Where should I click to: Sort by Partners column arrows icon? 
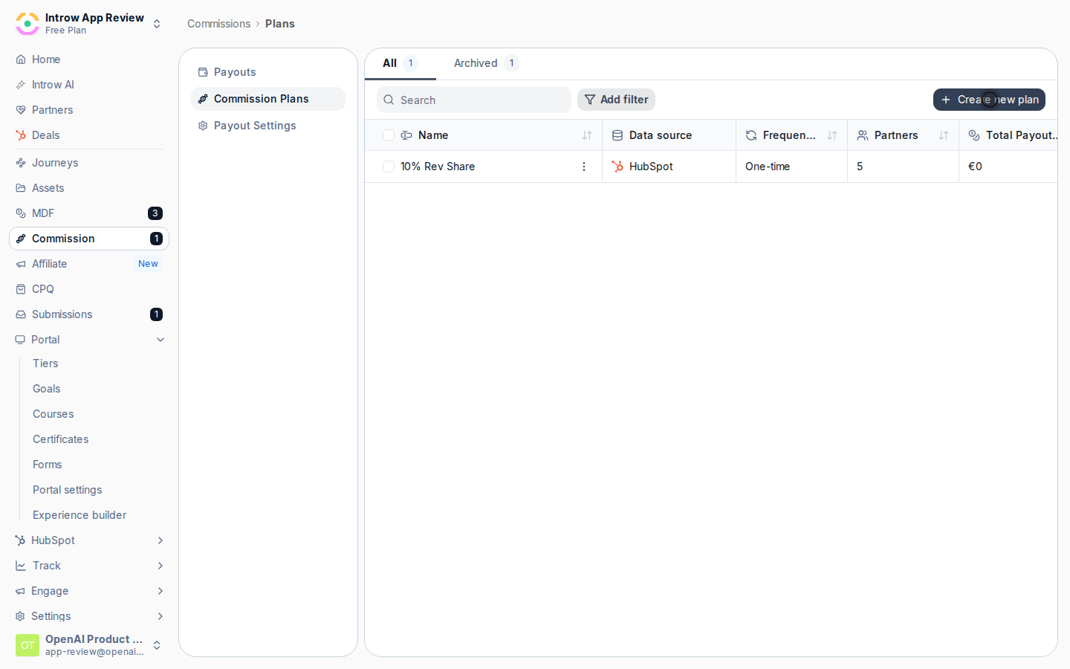[x=944, y=135]
